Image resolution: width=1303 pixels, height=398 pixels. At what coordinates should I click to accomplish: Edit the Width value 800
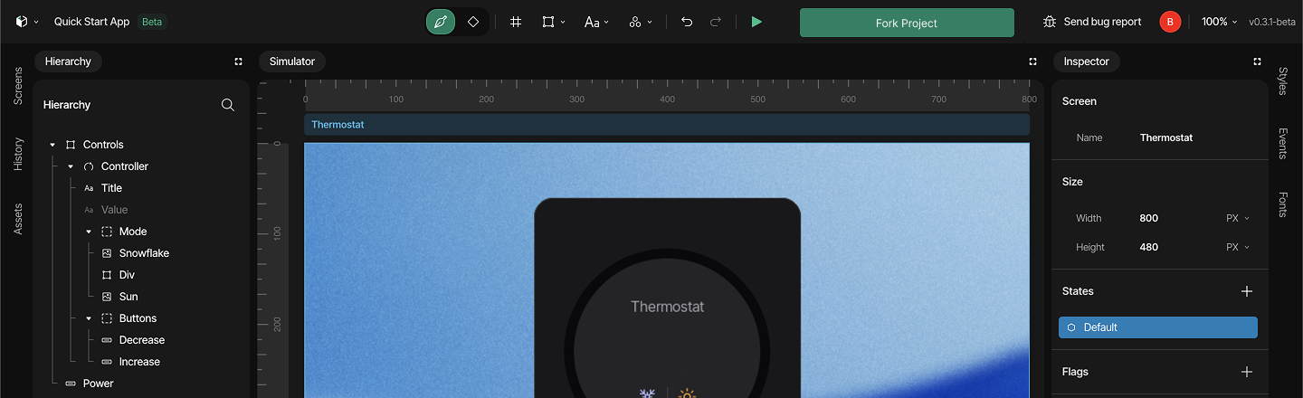1149,218
